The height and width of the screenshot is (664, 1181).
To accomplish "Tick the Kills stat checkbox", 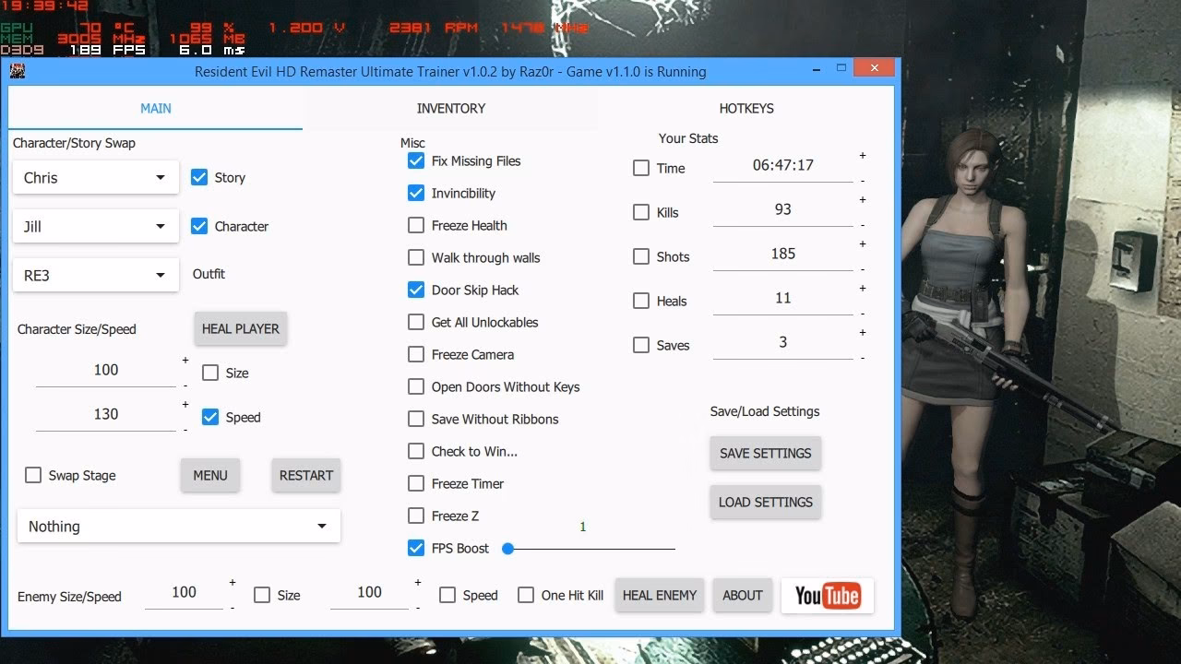I will (x=641, y=212).
